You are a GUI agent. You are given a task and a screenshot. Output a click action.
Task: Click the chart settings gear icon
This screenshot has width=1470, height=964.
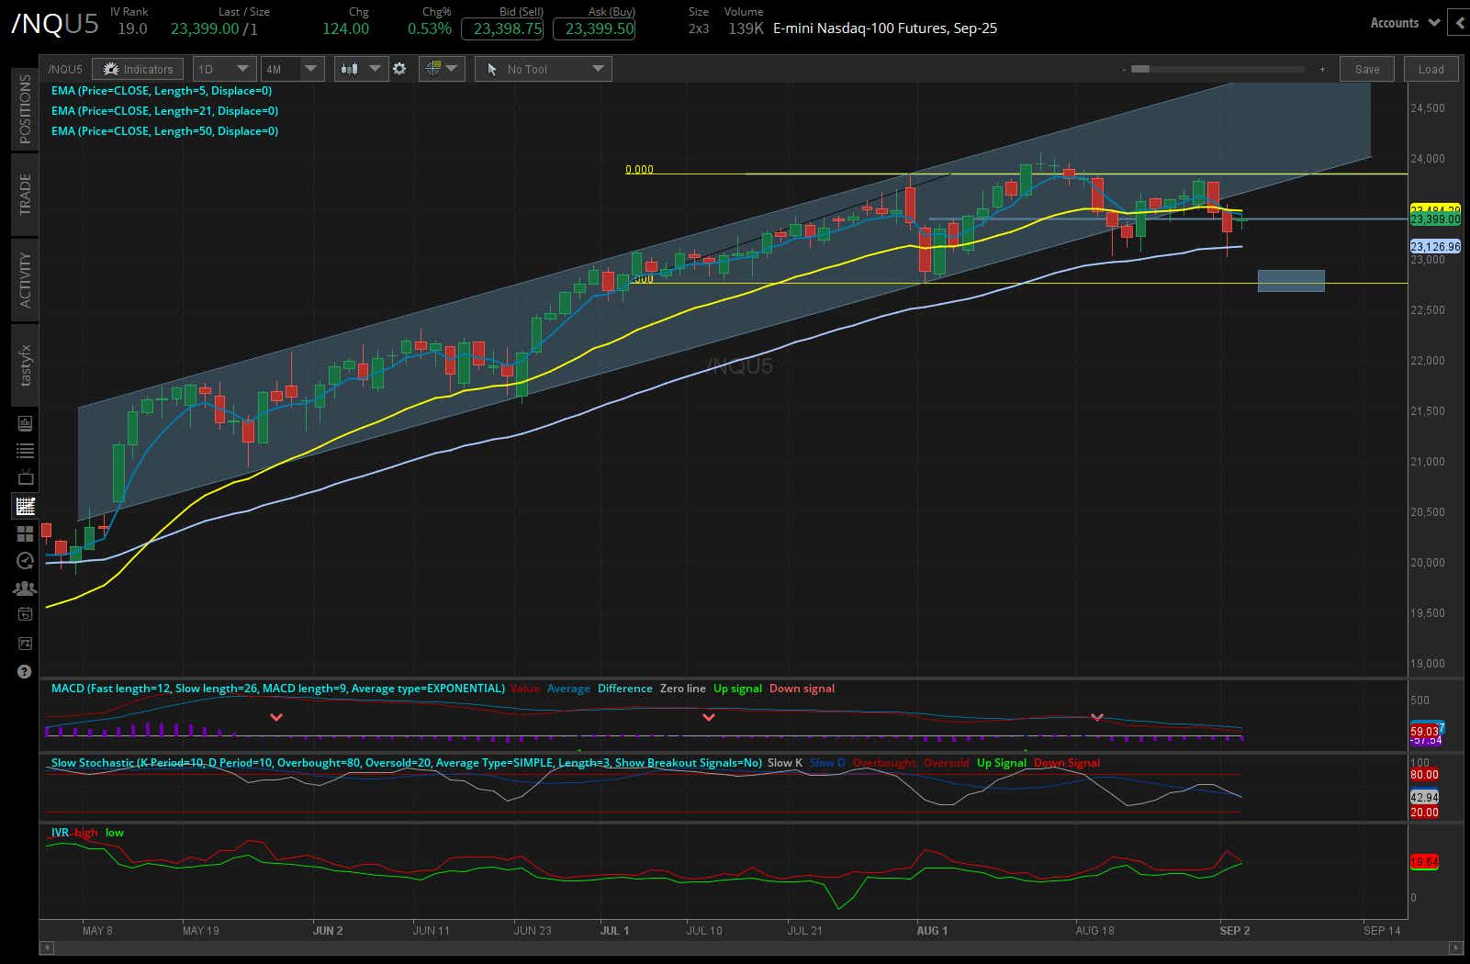click(x=400, y=69)
